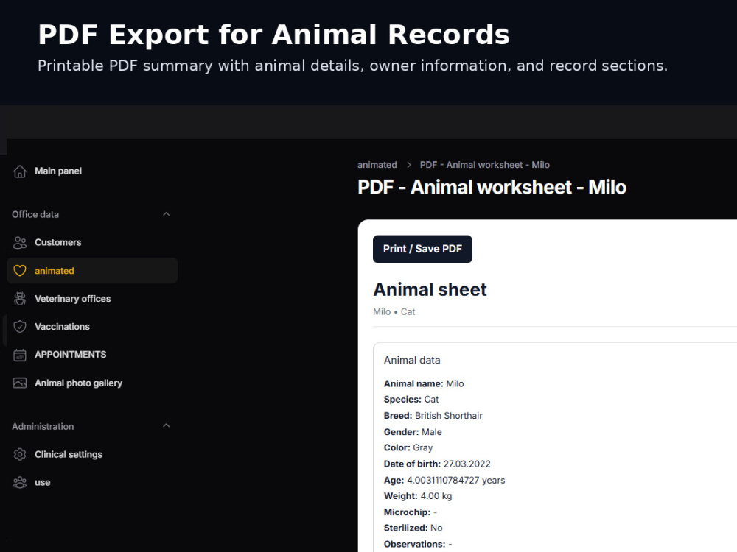Open Vaccinations section

click(x=62, y=327)
